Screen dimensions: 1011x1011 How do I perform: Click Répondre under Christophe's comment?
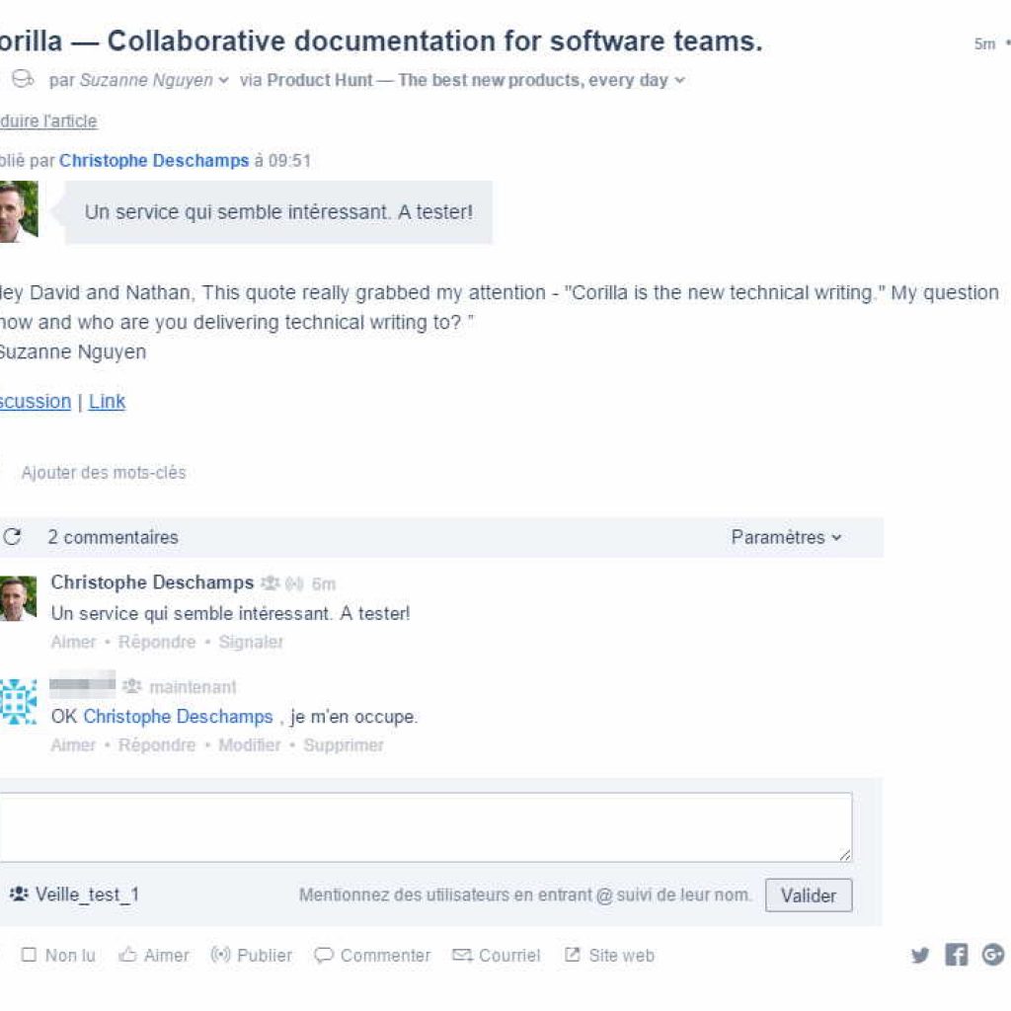pos(157,642)
